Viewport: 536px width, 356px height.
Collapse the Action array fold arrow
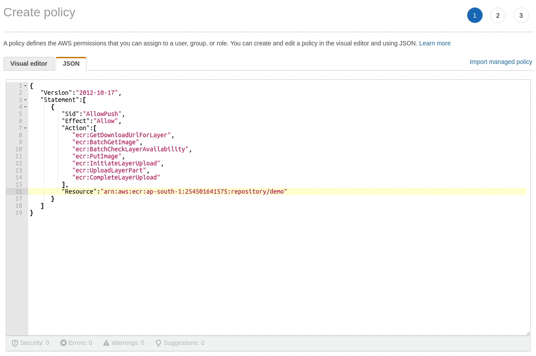[x=25, y=128]
